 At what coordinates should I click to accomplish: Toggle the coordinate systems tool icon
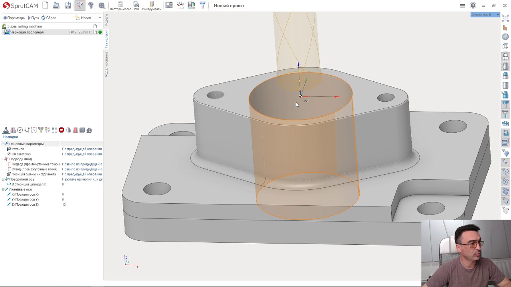79,6
